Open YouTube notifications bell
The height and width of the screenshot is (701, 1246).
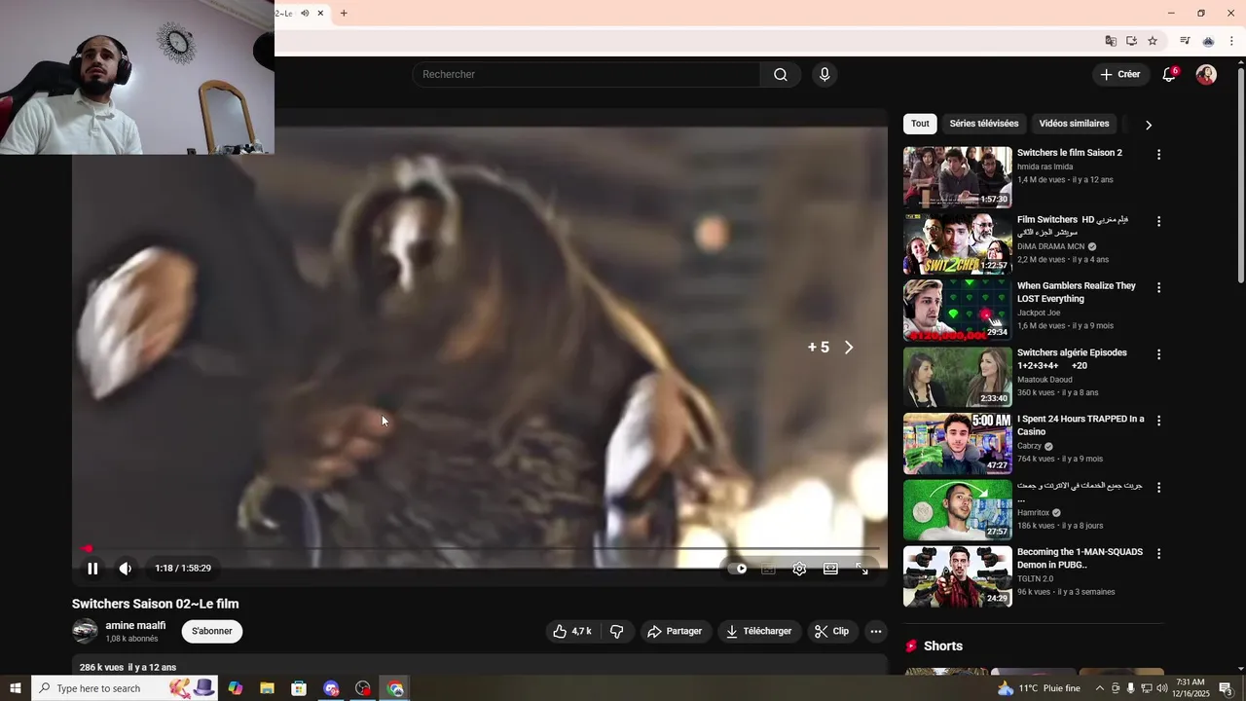point(1170,75)
